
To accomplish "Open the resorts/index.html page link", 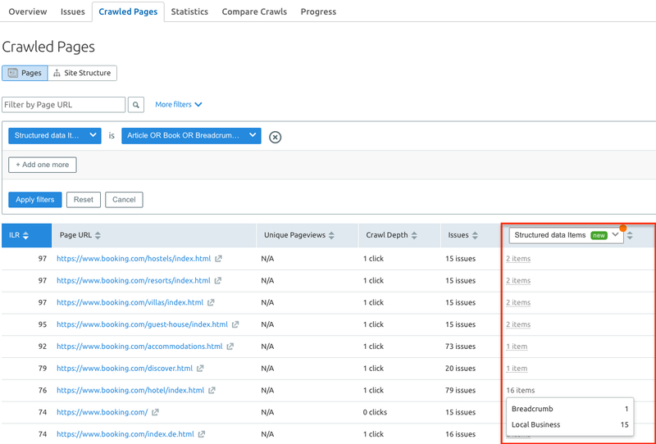I will 134,280.
